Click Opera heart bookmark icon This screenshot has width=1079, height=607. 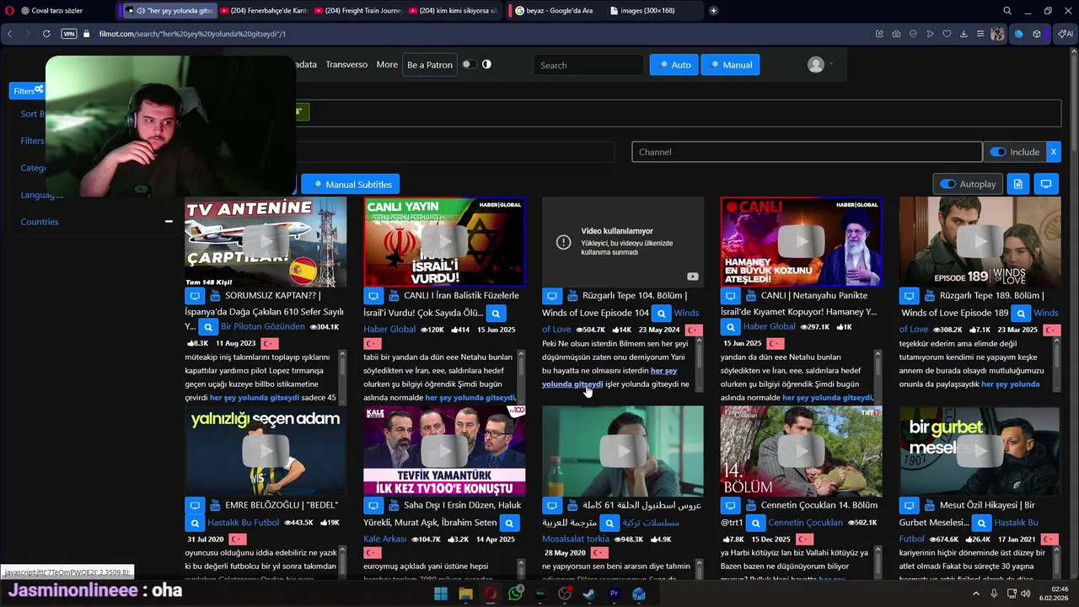click(x=947, y=34)
